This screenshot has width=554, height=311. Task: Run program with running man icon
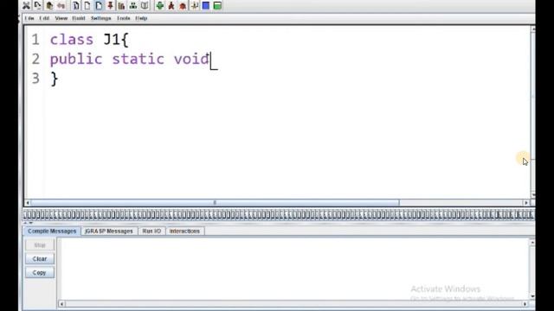tap(171, 5)
